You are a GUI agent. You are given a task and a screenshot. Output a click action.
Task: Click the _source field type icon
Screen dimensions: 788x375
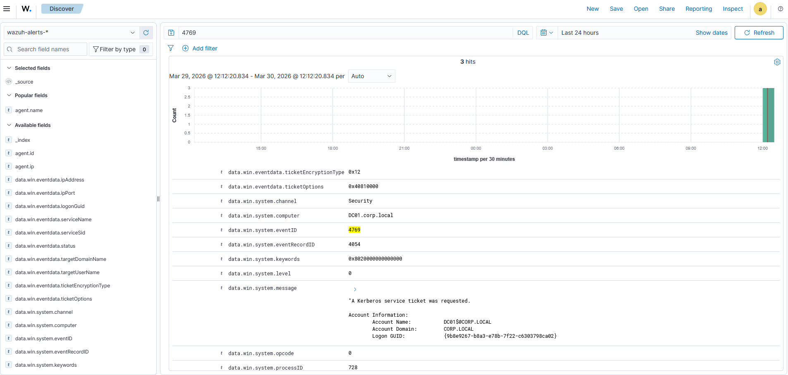pyautogui.click(x=9, y=82)
